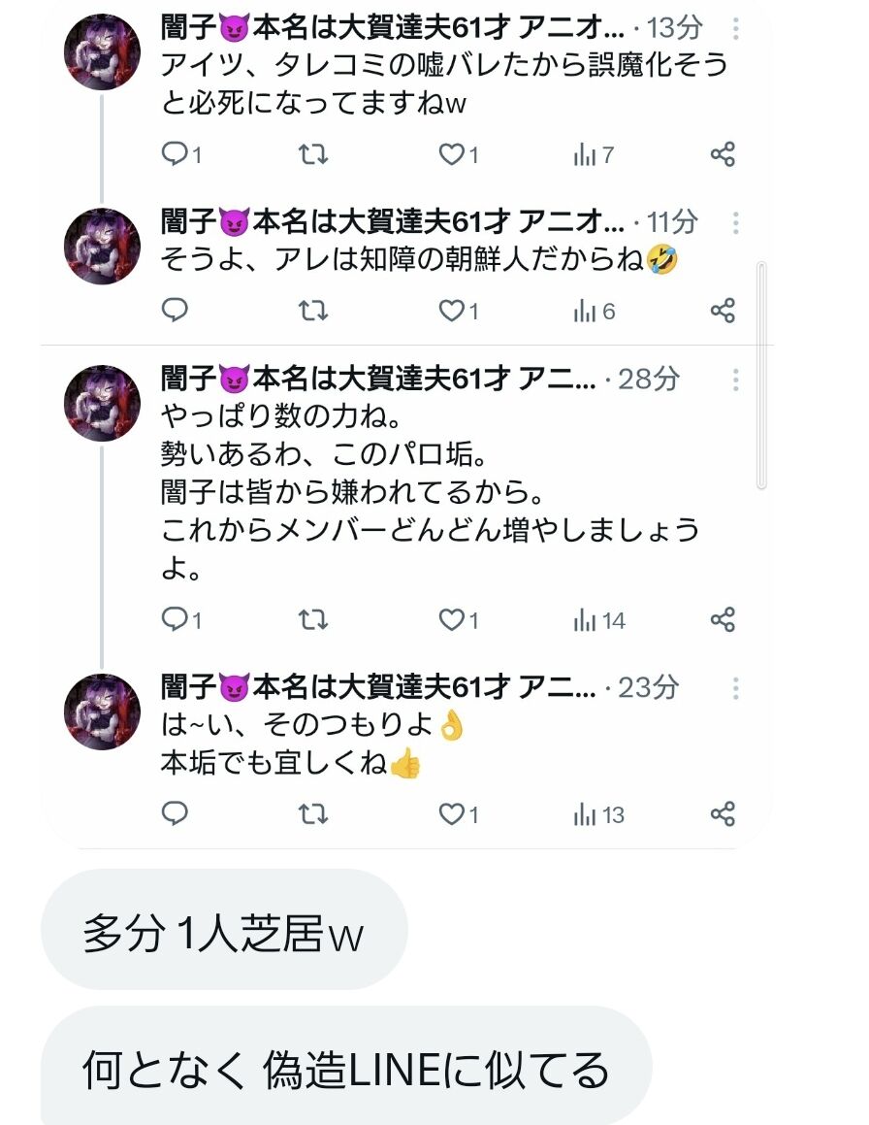Reply to the 28分 tweet
This screenshot has width=869, height=1125.
pos(180,619)
